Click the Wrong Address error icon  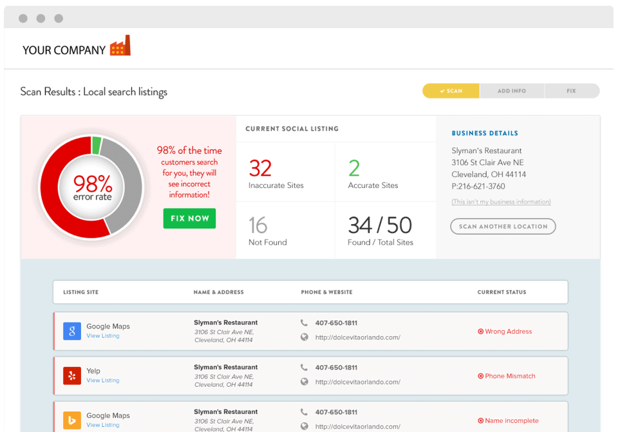(x=480, y=332)
